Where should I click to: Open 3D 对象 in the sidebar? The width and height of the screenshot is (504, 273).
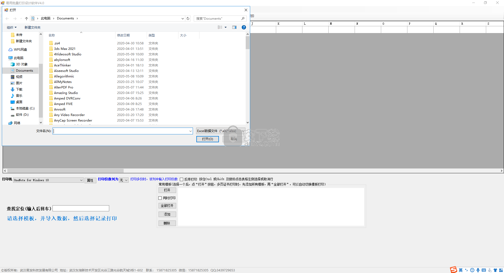coord(19,64)
